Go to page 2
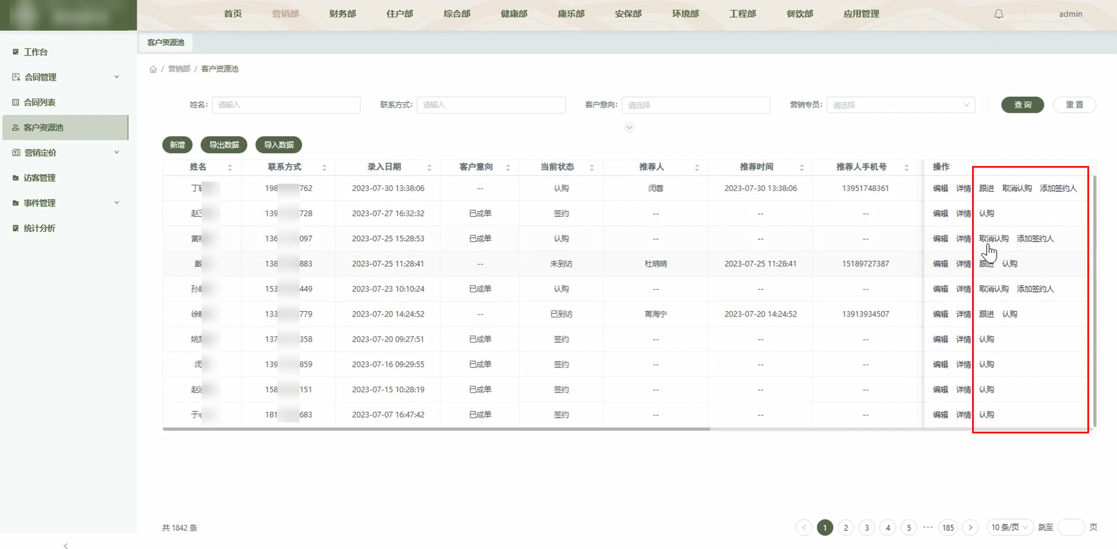Image resolution: width=1117 pixels, height=549 pixels. coord(846,528)
